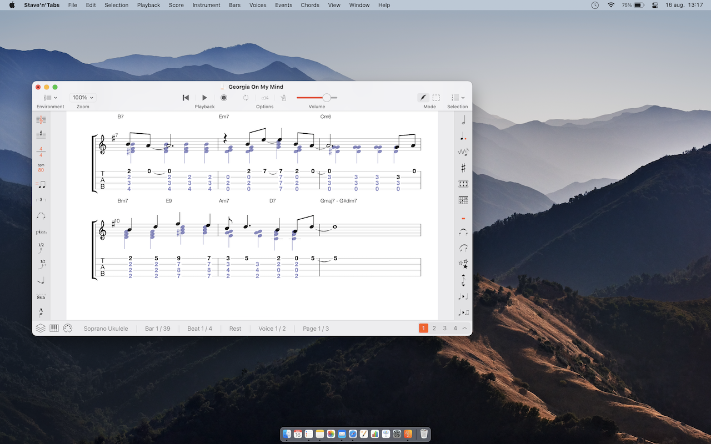Show the piano keyboard panel
Image resolution: width=711 pixels, height=444 pixels.
point(54,328)
